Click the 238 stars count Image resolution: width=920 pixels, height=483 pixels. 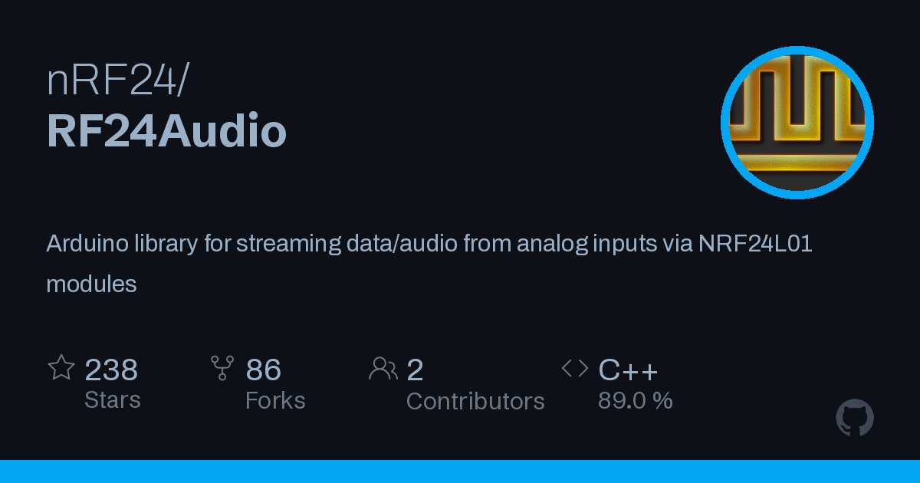111,370
